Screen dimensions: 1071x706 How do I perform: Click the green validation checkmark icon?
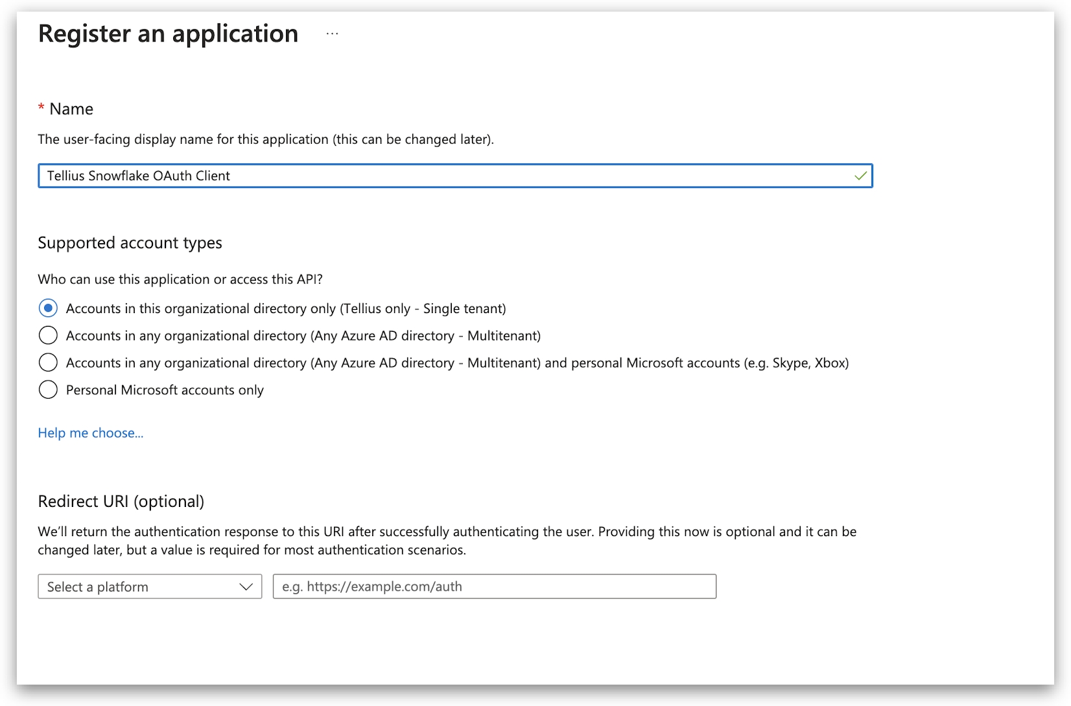coord(860,176)
